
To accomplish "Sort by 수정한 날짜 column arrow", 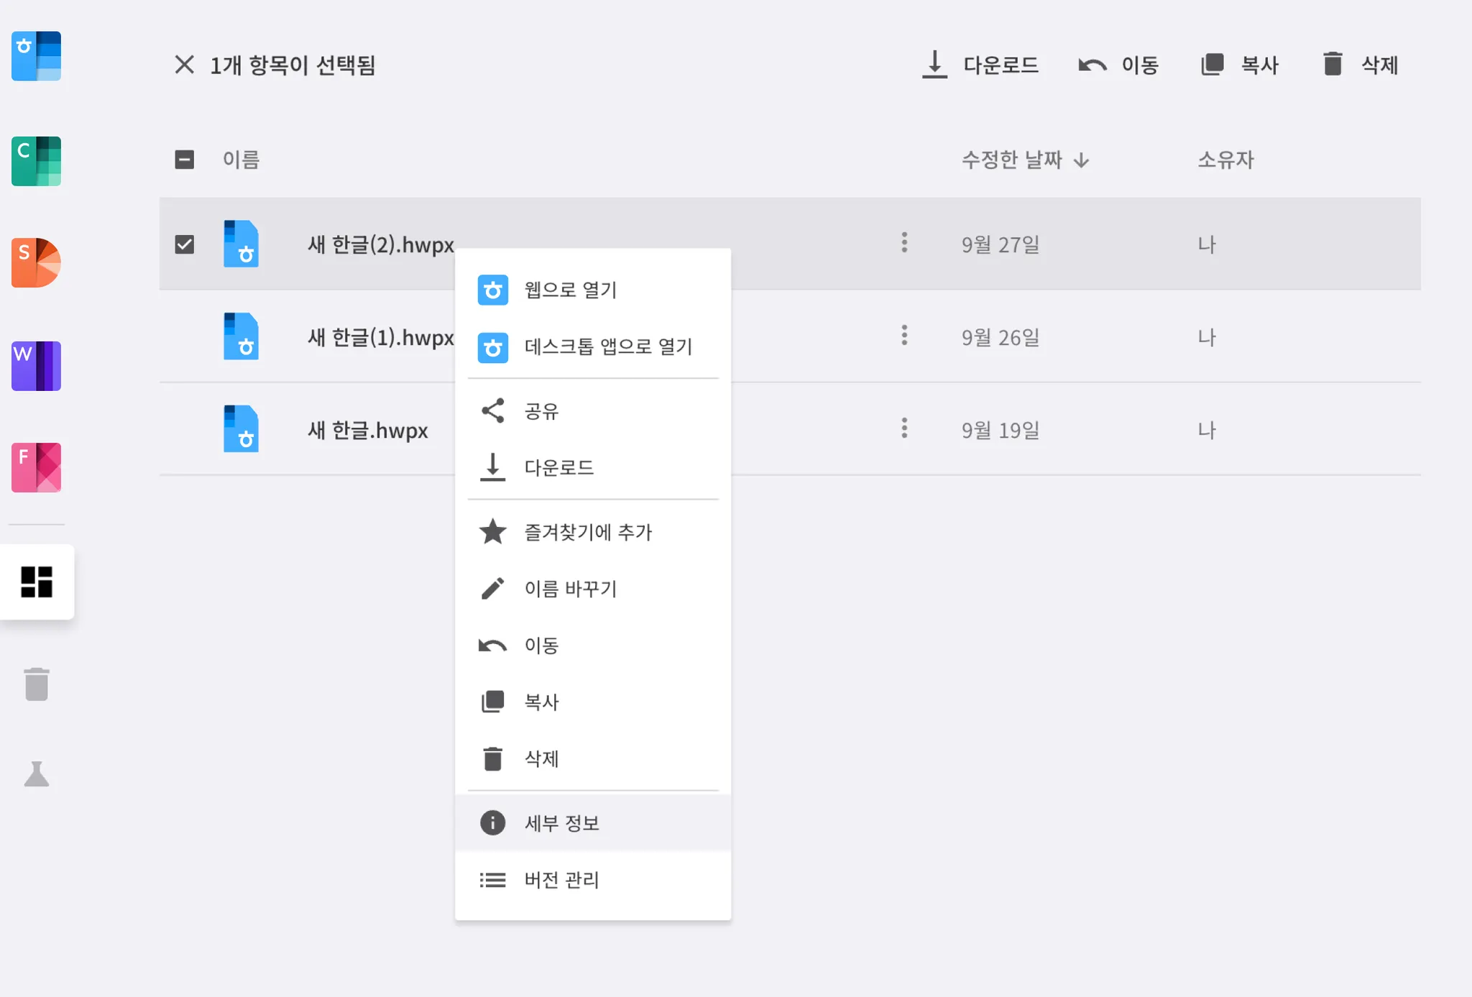I will [1081, 160].
